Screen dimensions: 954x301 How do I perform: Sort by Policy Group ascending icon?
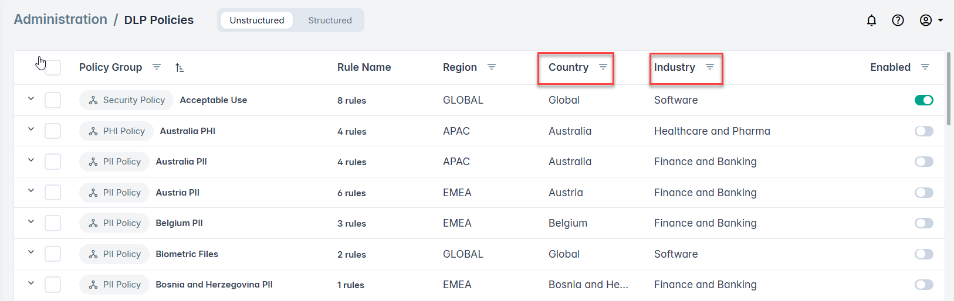pyautogui.click(x=180, y=68)
